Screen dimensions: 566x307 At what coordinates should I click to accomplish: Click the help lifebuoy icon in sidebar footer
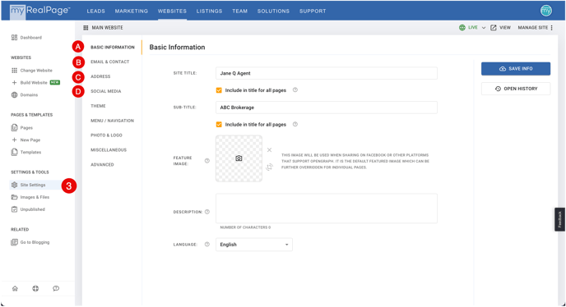click(35, 288)
